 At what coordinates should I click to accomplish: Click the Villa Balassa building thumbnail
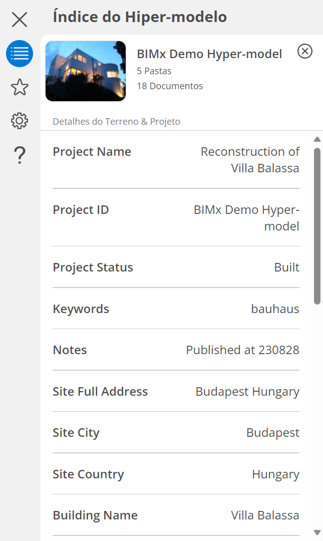pos(86,71)
